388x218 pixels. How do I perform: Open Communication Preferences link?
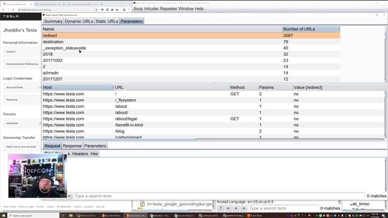(x=22, y=64)
